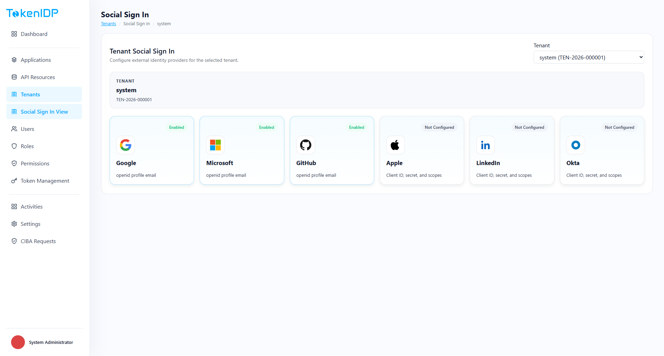Click the GitHub card title

tap(306, 163)
